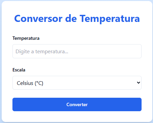Screen dimensions: 153x123
Task: Show scale options via the chevron
Action: pos(139,83)
